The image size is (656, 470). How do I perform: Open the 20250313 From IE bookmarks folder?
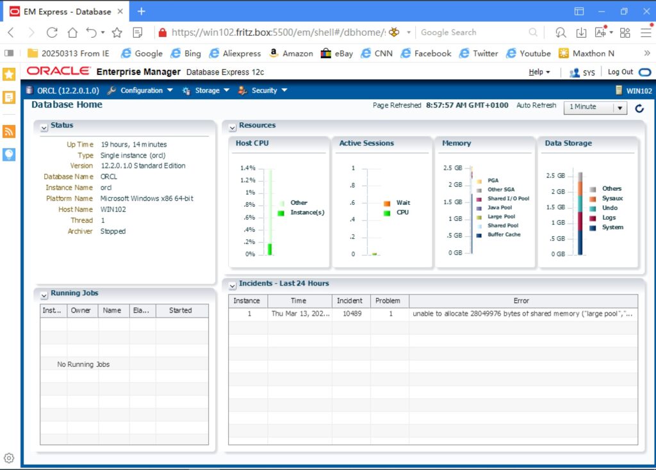(x=68, y=53)
